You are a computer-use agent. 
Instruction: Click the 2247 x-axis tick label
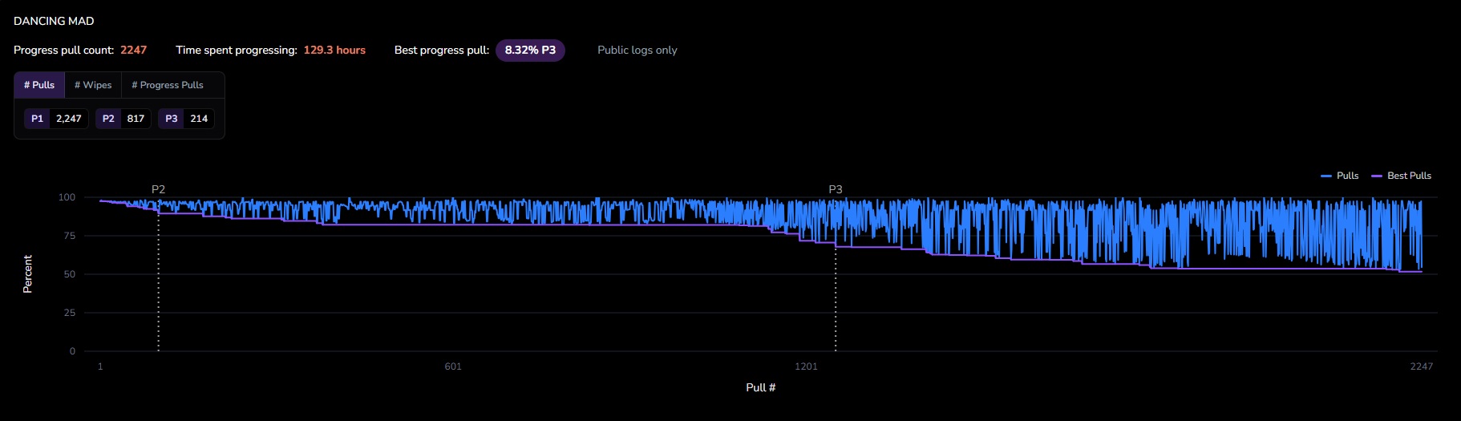coord(1422,366)
